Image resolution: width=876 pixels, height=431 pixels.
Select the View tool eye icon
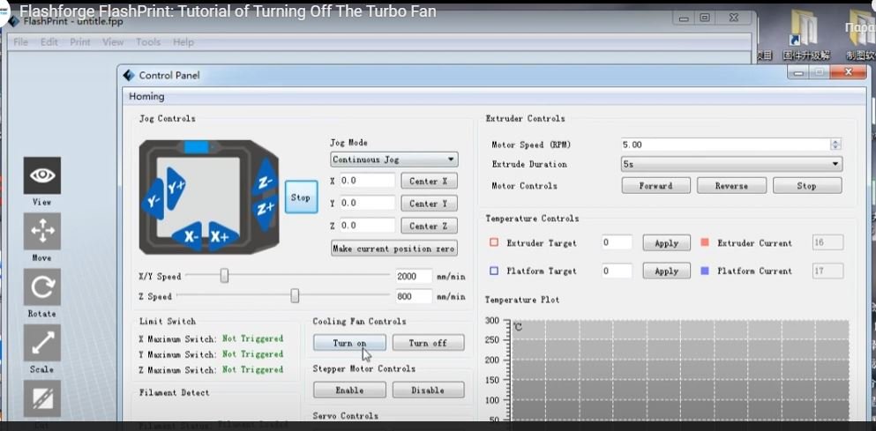click(41, 175)
